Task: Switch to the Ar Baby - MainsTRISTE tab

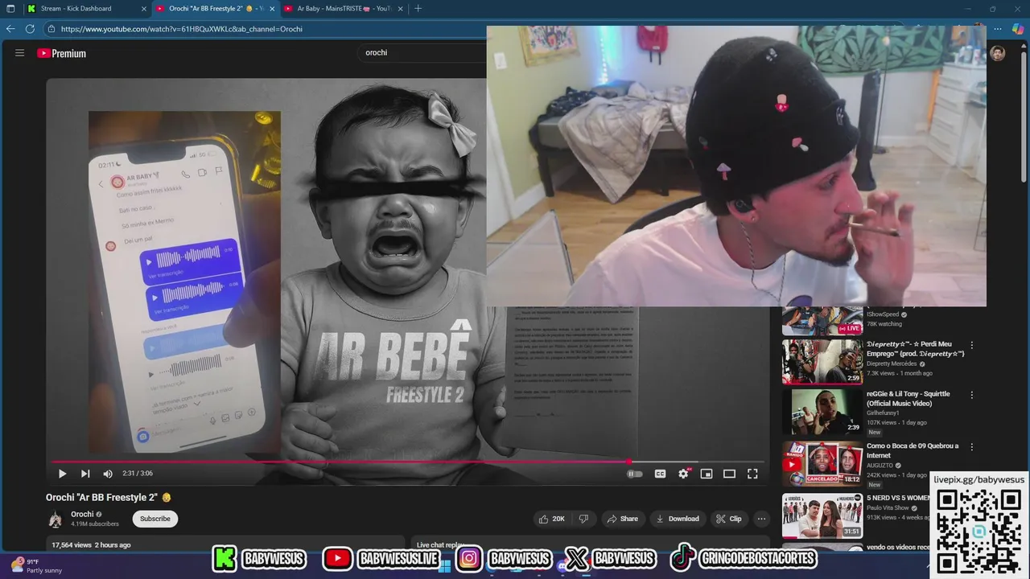Action: click(x=342, y=9)
